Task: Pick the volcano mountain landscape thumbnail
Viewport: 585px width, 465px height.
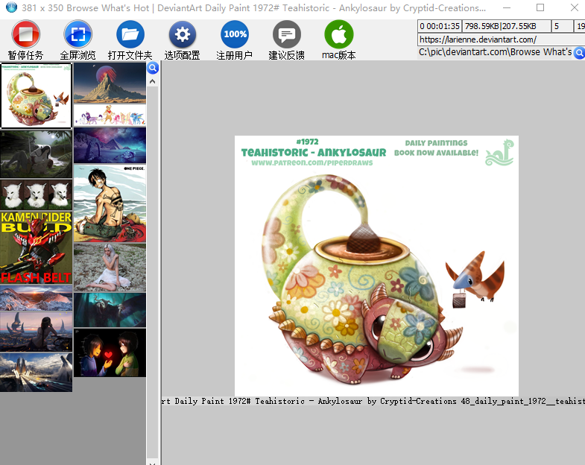Action: [110, 83]
